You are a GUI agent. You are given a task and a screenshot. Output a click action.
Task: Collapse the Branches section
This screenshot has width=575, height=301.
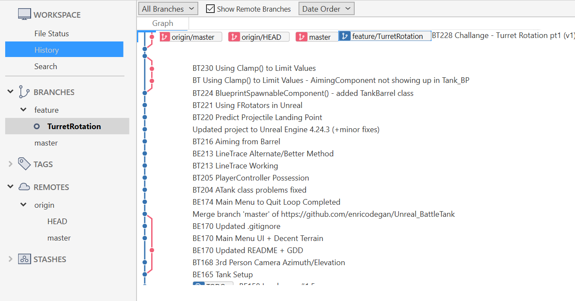[10, 92]
